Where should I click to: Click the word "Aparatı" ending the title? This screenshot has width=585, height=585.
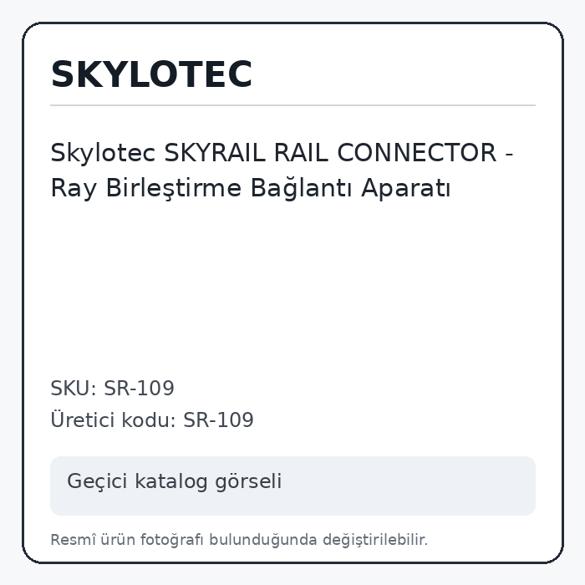click(405, 188)
